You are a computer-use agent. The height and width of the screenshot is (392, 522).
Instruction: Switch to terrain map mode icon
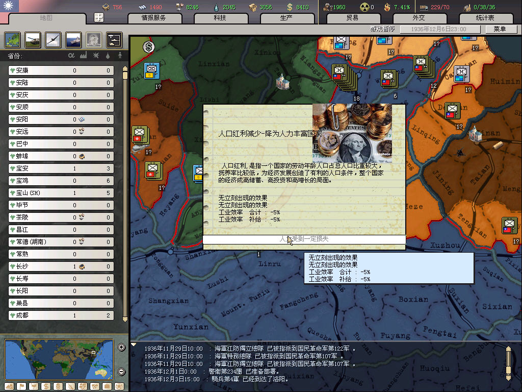tap(9, 386)
